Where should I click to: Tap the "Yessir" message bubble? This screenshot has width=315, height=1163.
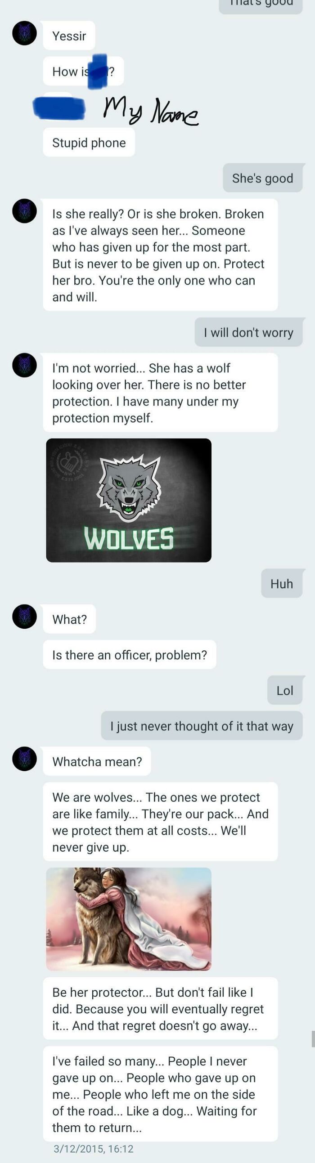tap(69, 36)
